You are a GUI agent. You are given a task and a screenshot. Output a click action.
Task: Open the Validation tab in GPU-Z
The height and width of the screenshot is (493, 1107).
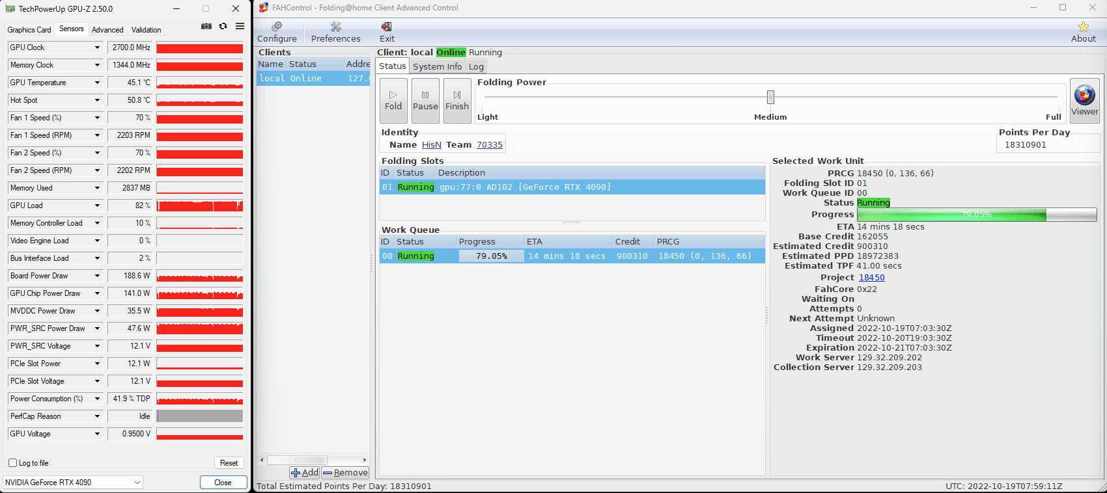point(147,30)
